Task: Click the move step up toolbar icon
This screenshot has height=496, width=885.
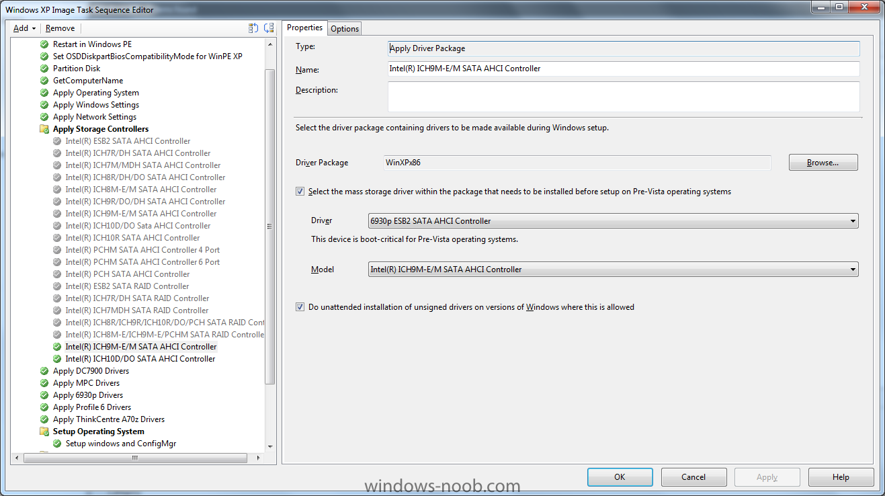Action: (x=253, y=28)
